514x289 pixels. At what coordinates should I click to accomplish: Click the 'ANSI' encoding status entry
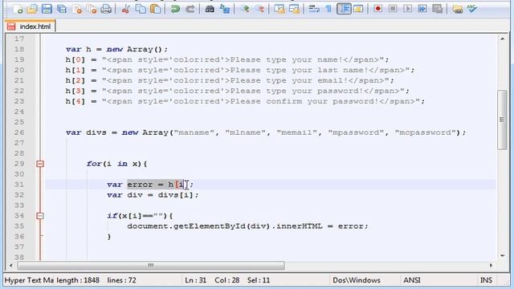412,280
